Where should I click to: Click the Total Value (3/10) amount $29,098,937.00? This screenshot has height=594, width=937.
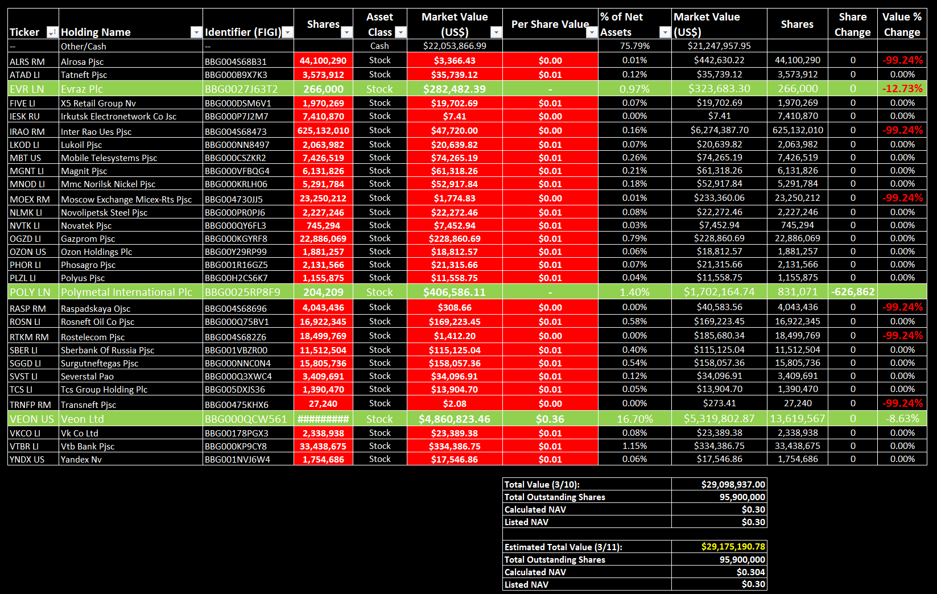tap(719, 484)
